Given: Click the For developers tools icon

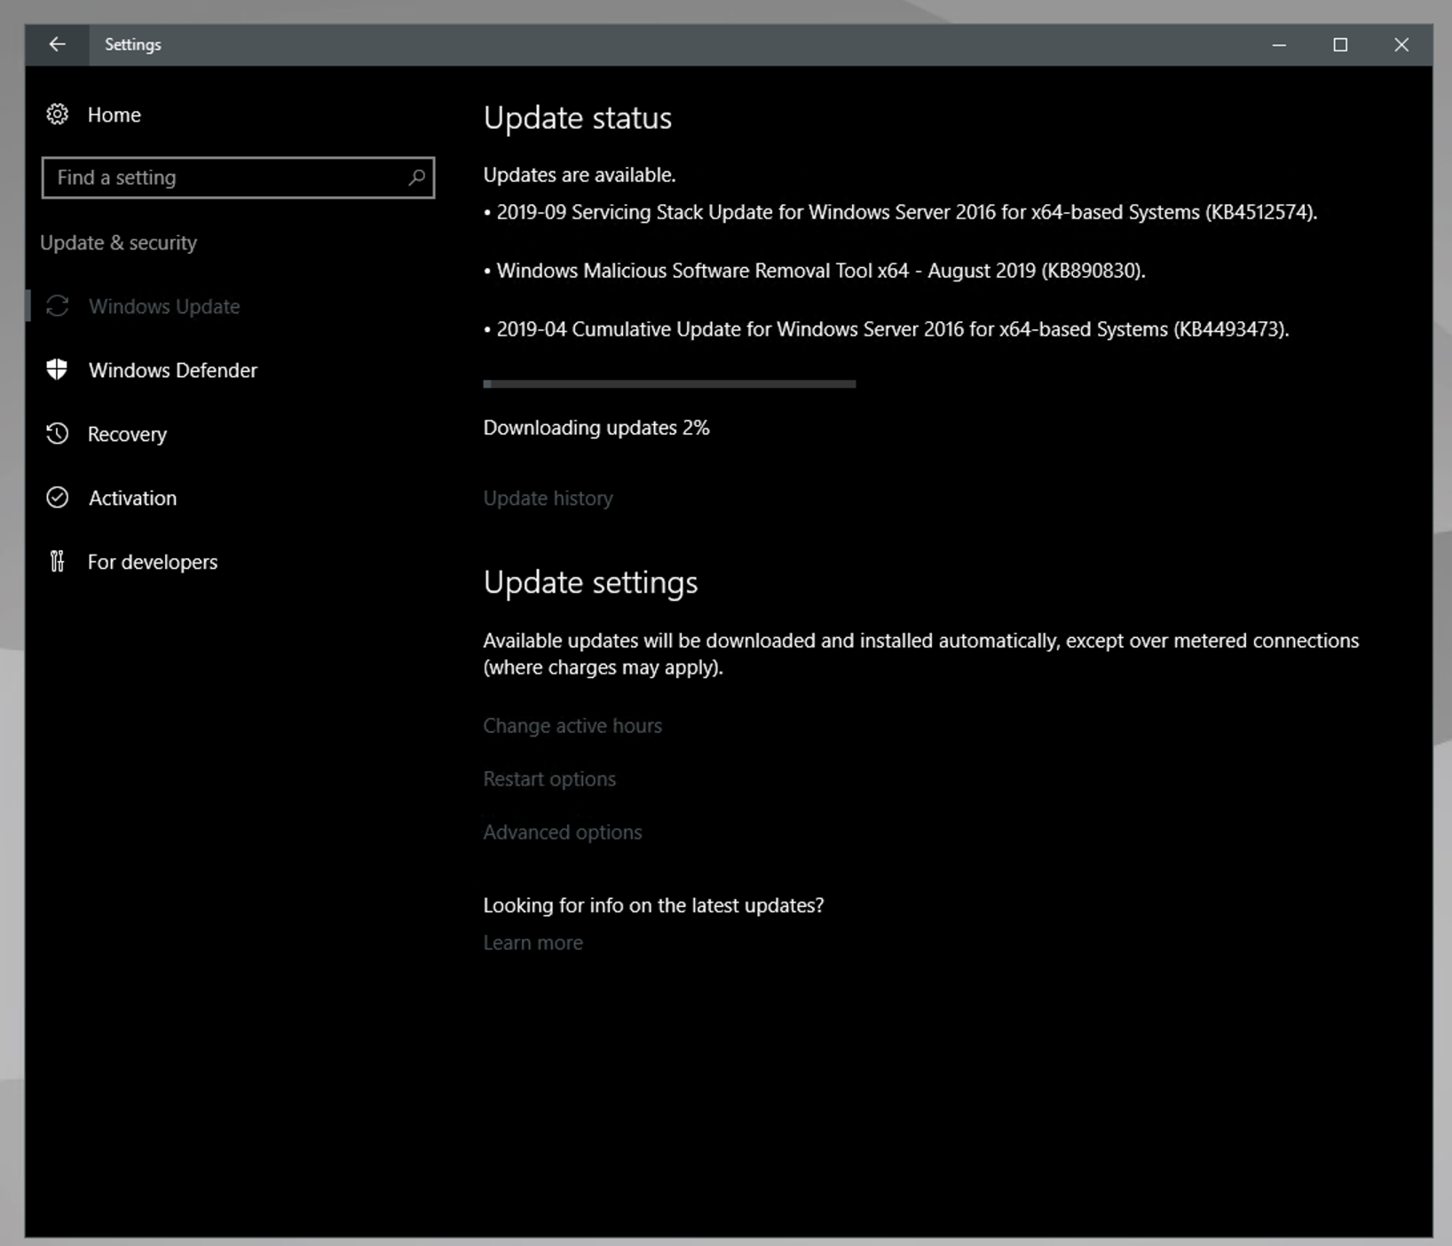Looking at the screenshot, I should [58, 562].
